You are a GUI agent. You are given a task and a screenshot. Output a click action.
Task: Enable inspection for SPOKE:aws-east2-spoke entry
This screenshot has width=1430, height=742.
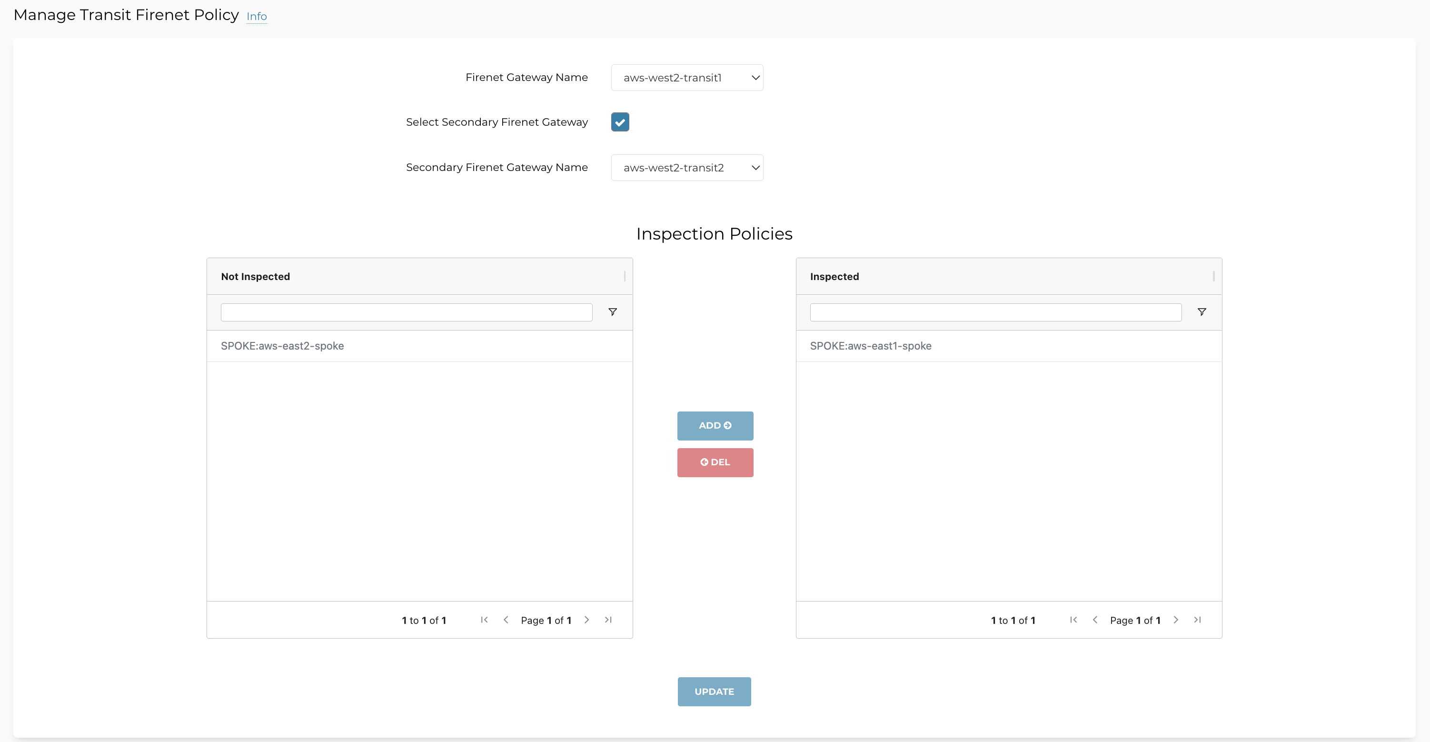[x=283, y=345]
